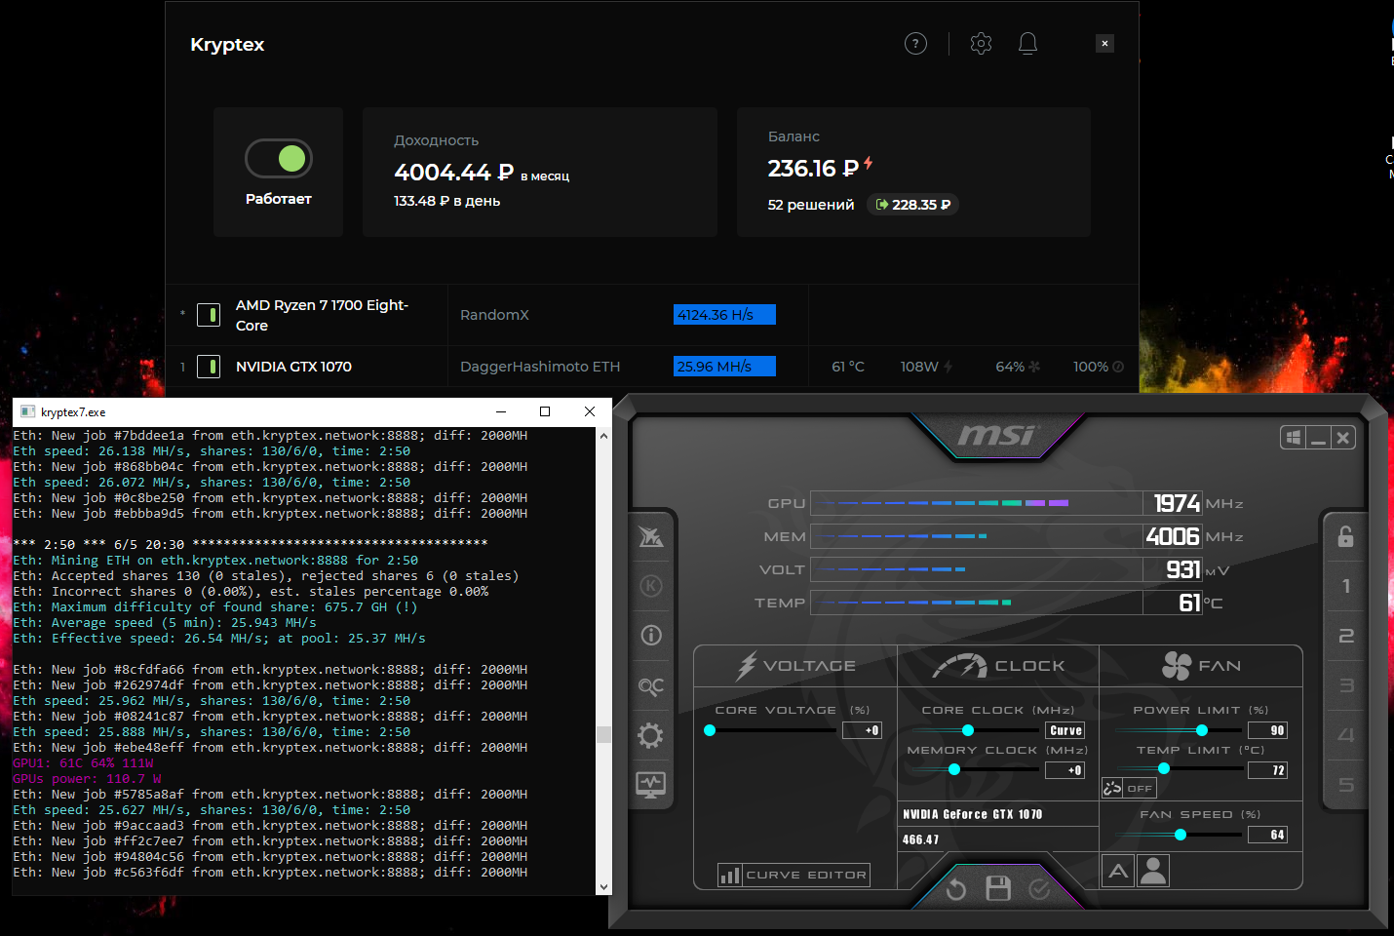Select Afterburner profile slot 5
Image resolution: width=1394 pixels, height=936 pixels.
point(1346,785)
